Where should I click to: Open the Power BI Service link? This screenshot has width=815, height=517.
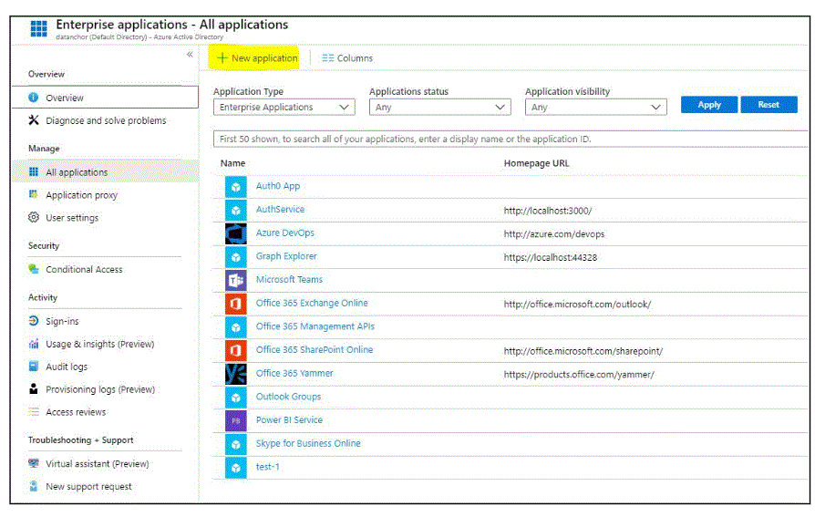[x=289, y=420]
